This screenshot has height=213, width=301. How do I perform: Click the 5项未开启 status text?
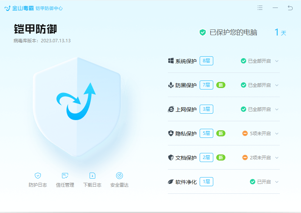tap(260, 133)
